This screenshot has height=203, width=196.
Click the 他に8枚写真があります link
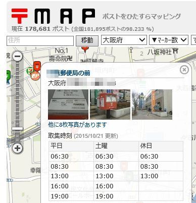[x=77, y=125]
